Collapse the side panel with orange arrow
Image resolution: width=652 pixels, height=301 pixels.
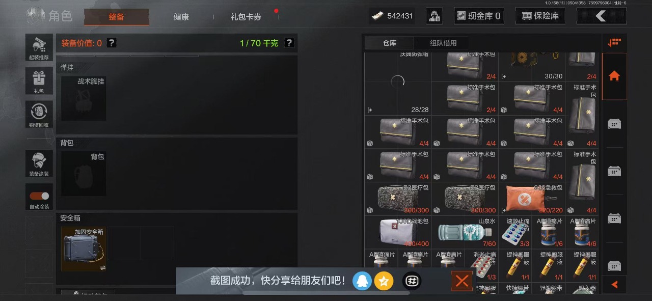(x=614, y=285)
